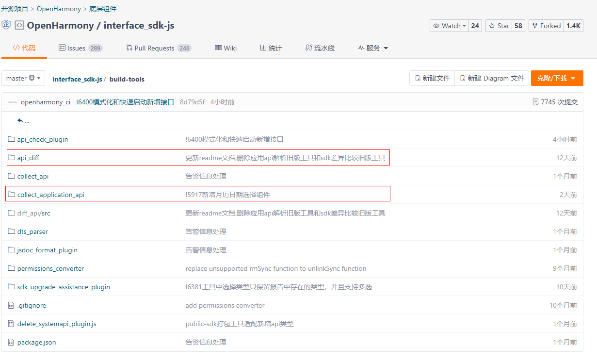The height and width of the screenshot is (363, 597).
Task: Click the 8d79d5f commit hash
Action: (x=192, y=102)
